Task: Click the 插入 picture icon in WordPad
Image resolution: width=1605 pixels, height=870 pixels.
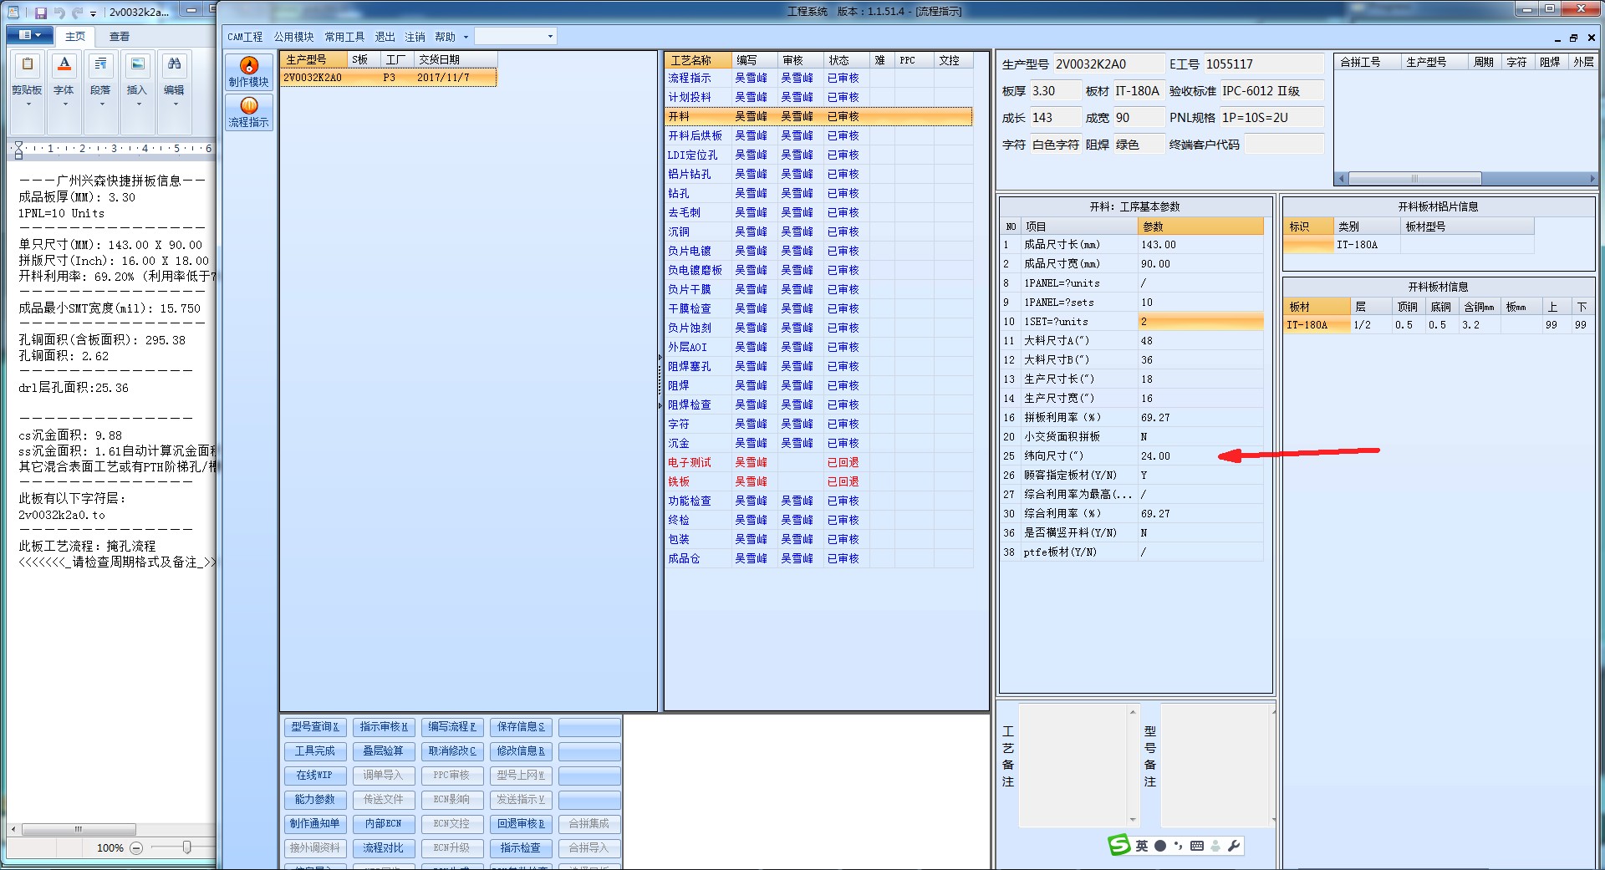Action: point(138,64)
